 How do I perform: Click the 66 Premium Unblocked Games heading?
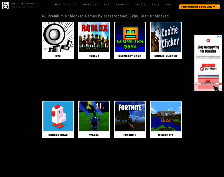(x=106, y=16)
